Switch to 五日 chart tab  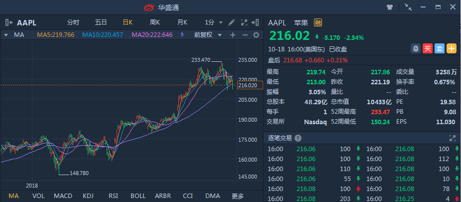click(x=101, y=22)
